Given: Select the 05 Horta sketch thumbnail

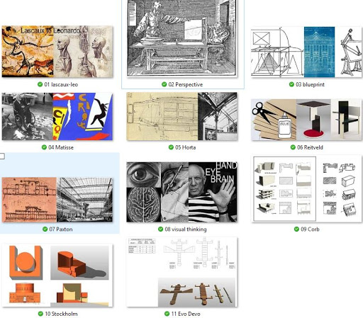Looking at the screenshot, I should point(181,116).
